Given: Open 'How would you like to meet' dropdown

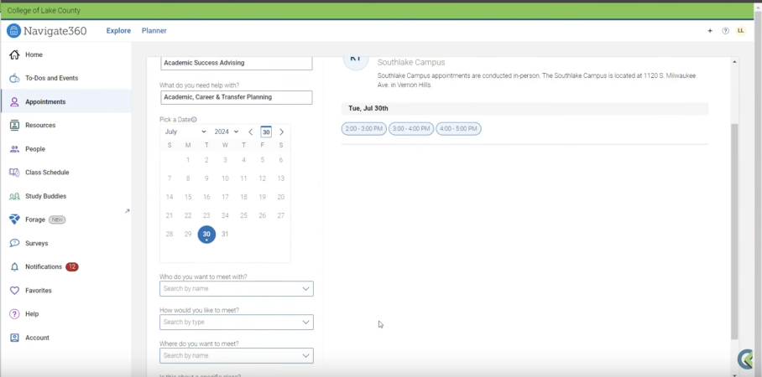Looking at the screenshot, I should pos(236,323).
